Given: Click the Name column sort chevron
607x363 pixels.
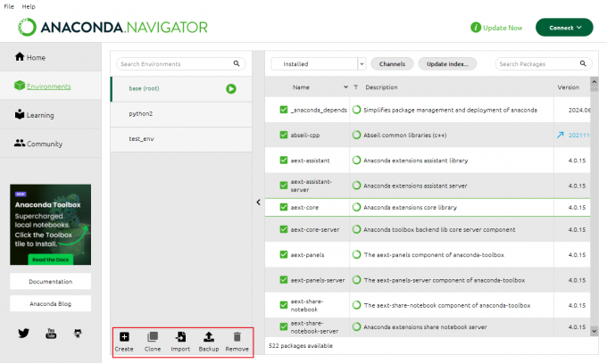Looking at the screenshot, I should (x=345, y=87).
